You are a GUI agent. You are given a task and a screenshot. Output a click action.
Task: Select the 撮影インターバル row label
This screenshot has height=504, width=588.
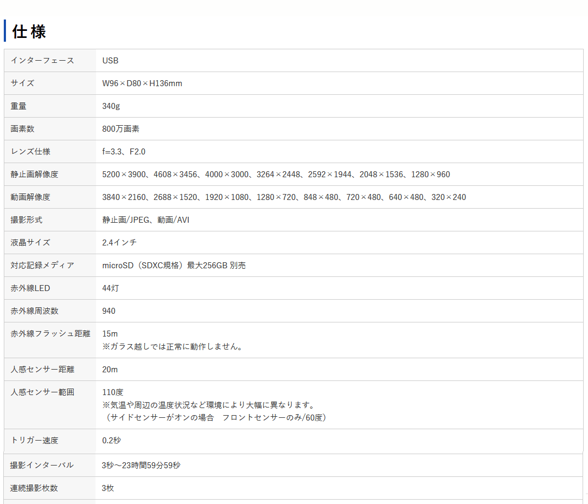[x=42, y=466]
